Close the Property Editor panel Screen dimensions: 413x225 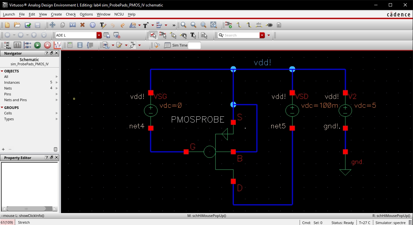pos(57,158)
